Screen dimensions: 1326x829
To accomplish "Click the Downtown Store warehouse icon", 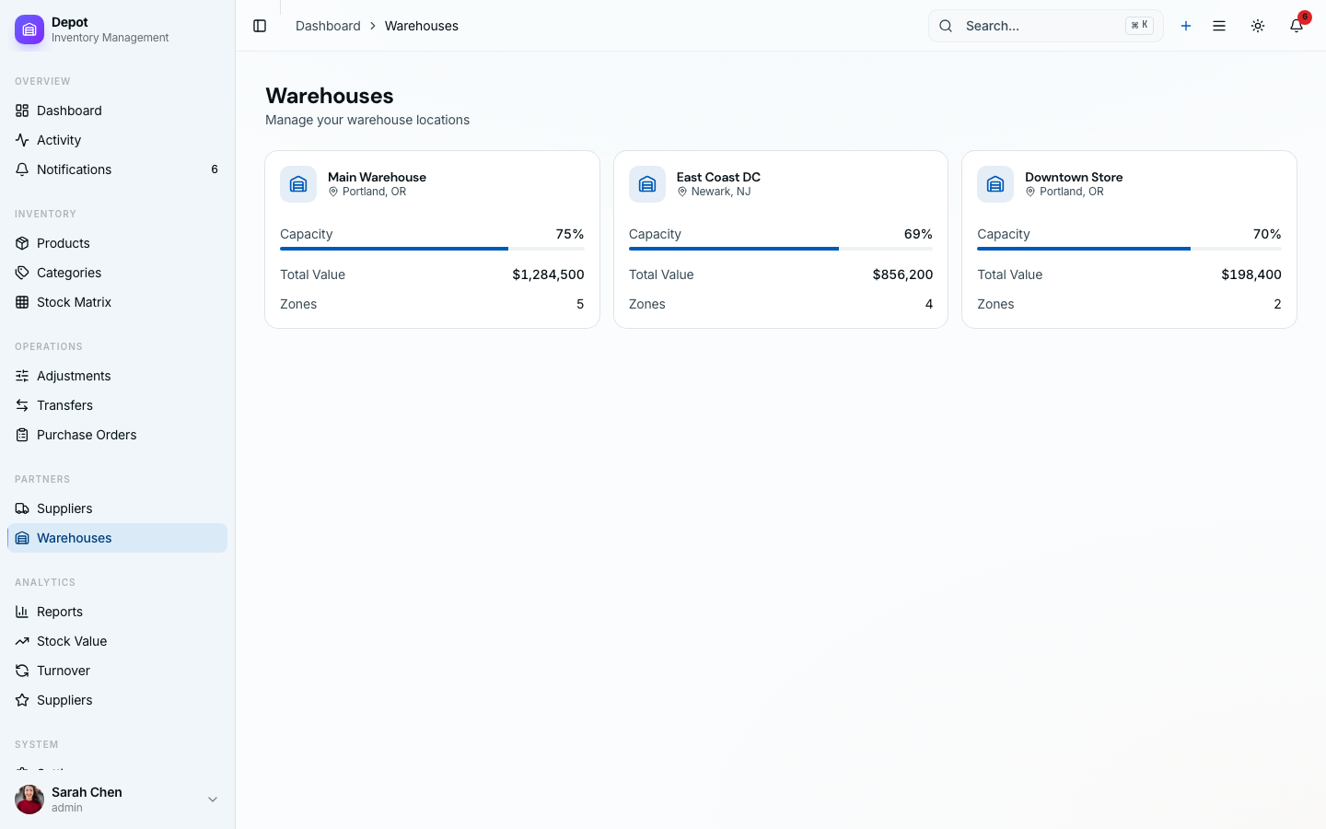I will pos(995,184).
